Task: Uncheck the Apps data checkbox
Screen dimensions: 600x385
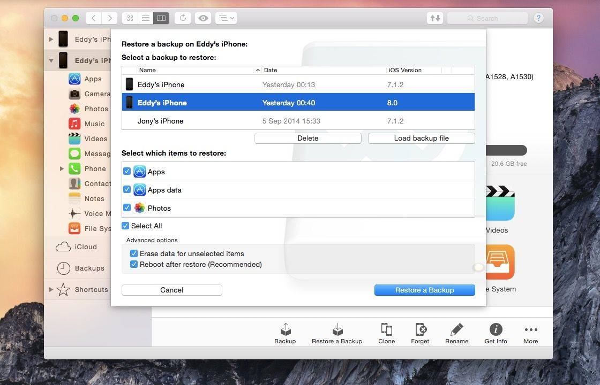Action: pyautogui.click(x=127, y=190)
